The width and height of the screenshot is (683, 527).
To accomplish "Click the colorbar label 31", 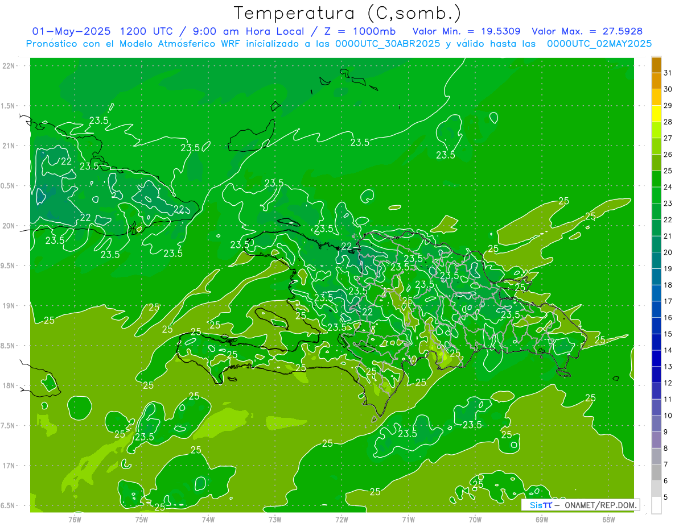I will click(x=668, y=73).
